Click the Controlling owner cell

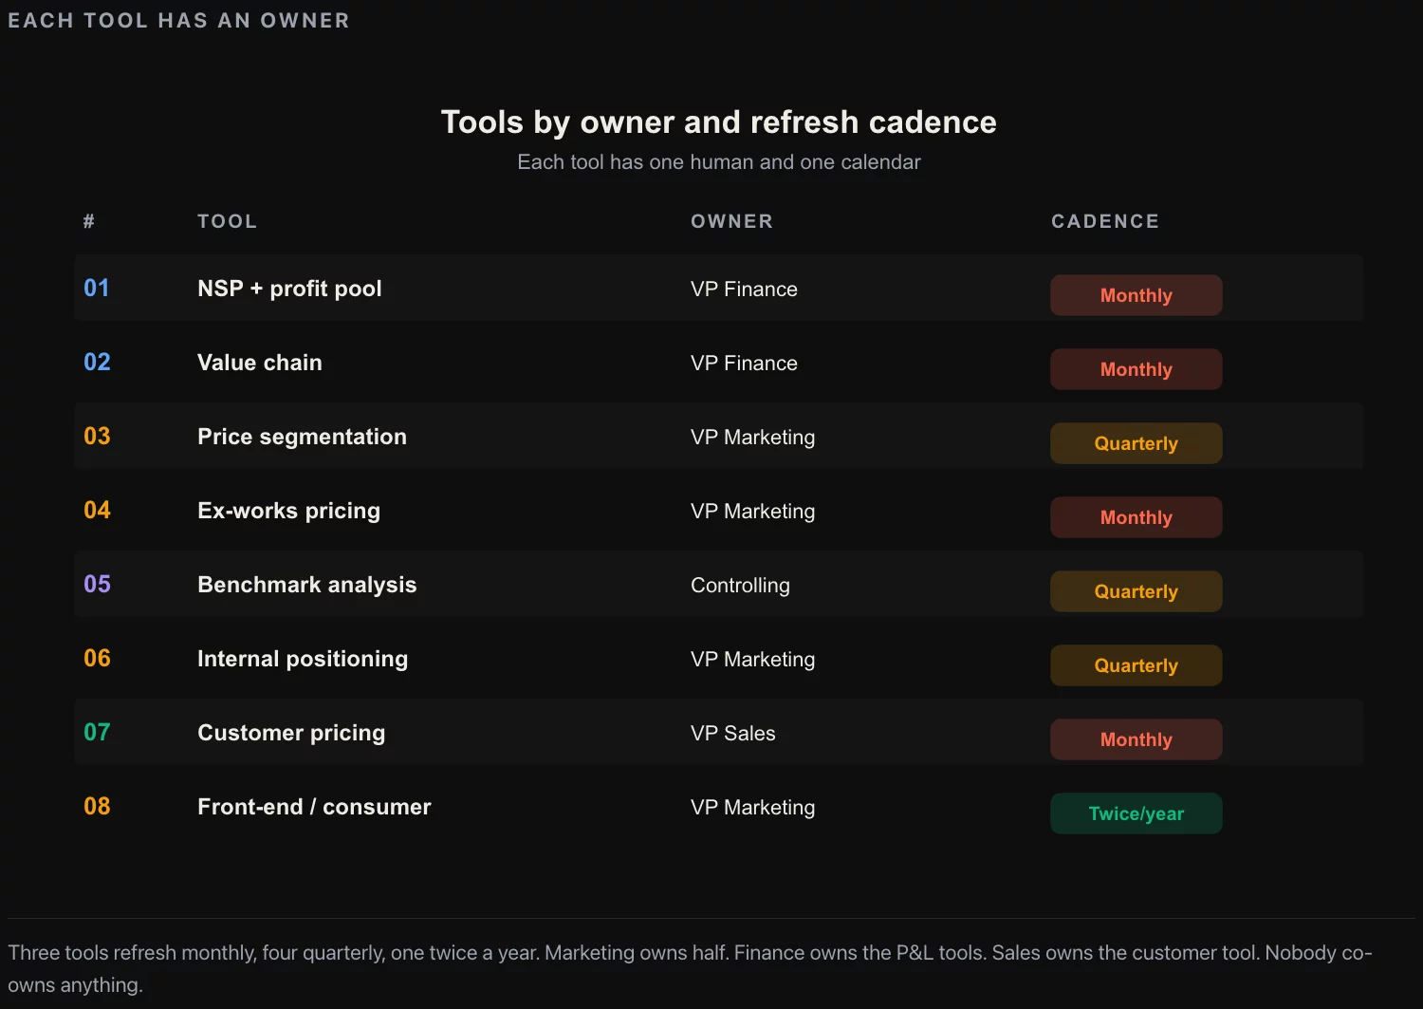(x=740, y=586)
